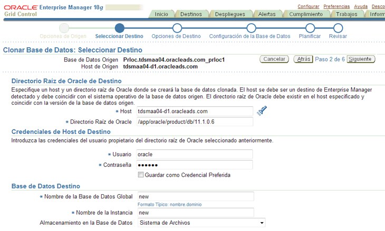The height and width of the screenshot is (231, 385).
Task: Open the Almacenamiento en la Base de Datos dropdown
Action: [x=201, y=223]
